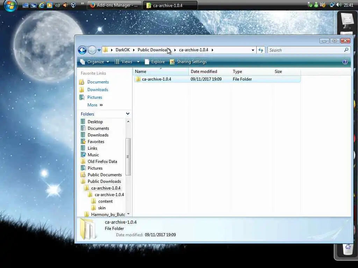Open the address bar history dropdown
This screenshot has height=268, width=358.
pos(253,50)
